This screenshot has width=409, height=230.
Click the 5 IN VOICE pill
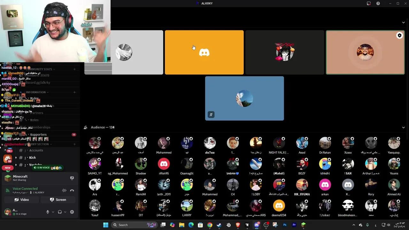pos(47,167)
